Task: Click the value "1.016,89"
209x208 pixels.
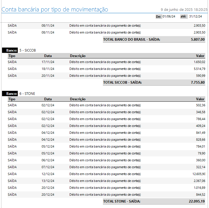Action: (200, 188)
